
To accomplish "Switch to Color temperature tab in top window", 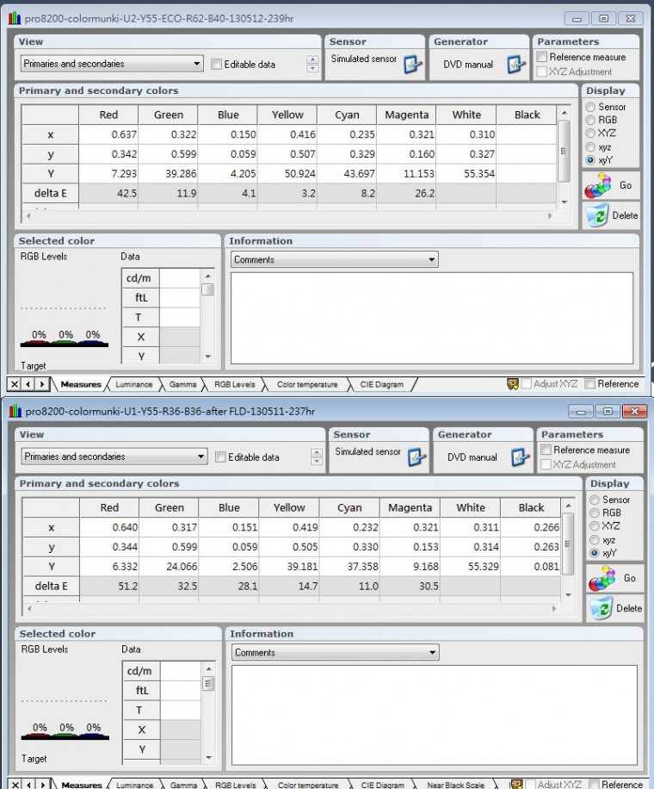I will (x=307, y=384).
